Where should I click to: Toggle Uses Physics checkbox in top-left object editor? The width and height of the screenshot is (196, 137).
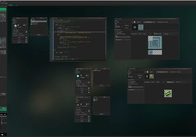[x=19, y=35]
